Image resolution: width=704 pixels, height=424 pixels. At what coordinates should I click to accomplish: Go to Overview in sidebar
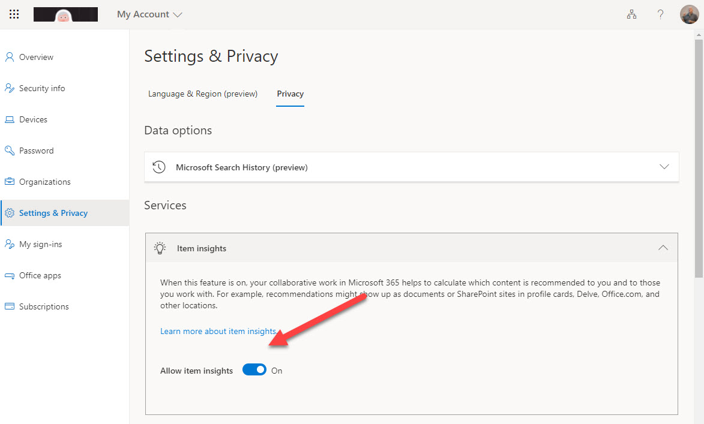[x=37, y=57]
